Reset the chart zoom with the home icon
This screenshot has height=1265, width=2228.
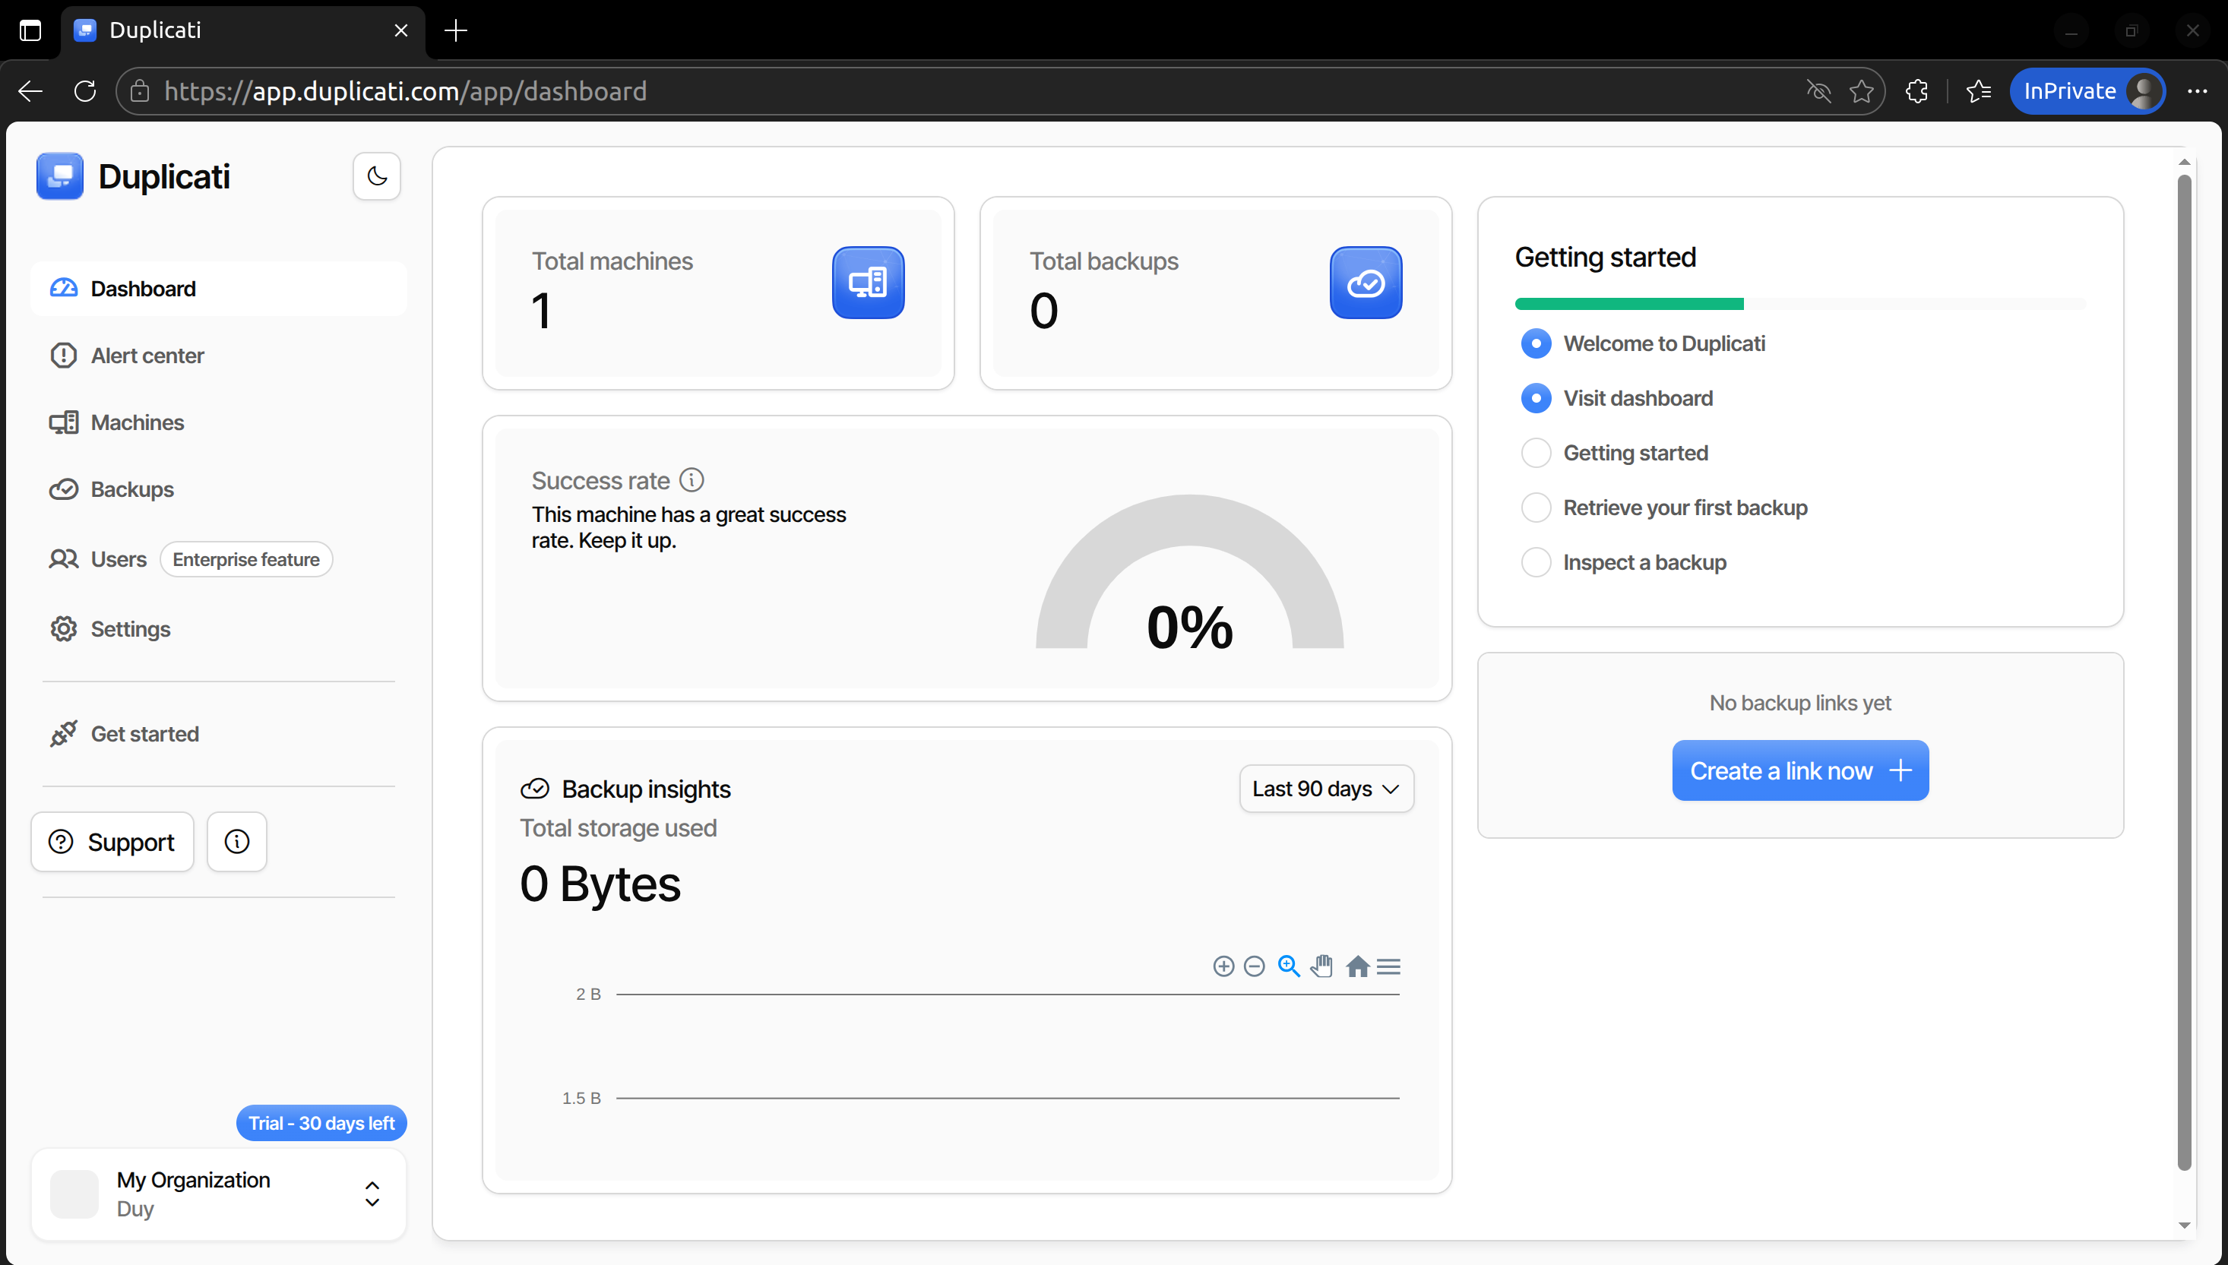tap(1357, 966)
